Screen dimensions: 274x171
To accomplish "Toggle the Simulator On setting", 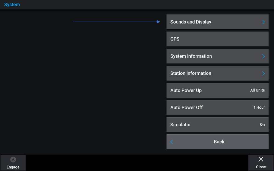I will pyautogui.click(x=262, y=124).
